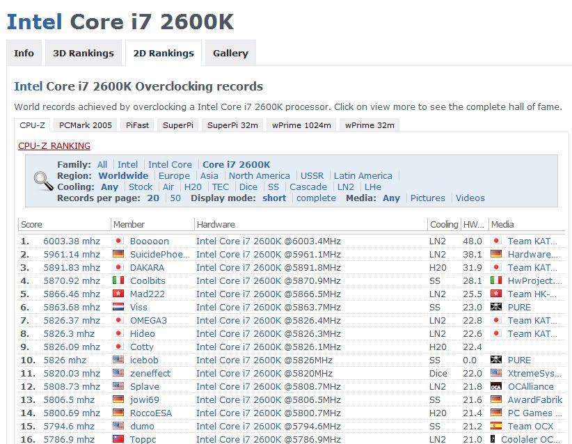The height and width of the screenshot is (444, 572).
Task: Click the US flag beside icebob
Action: 118,360
